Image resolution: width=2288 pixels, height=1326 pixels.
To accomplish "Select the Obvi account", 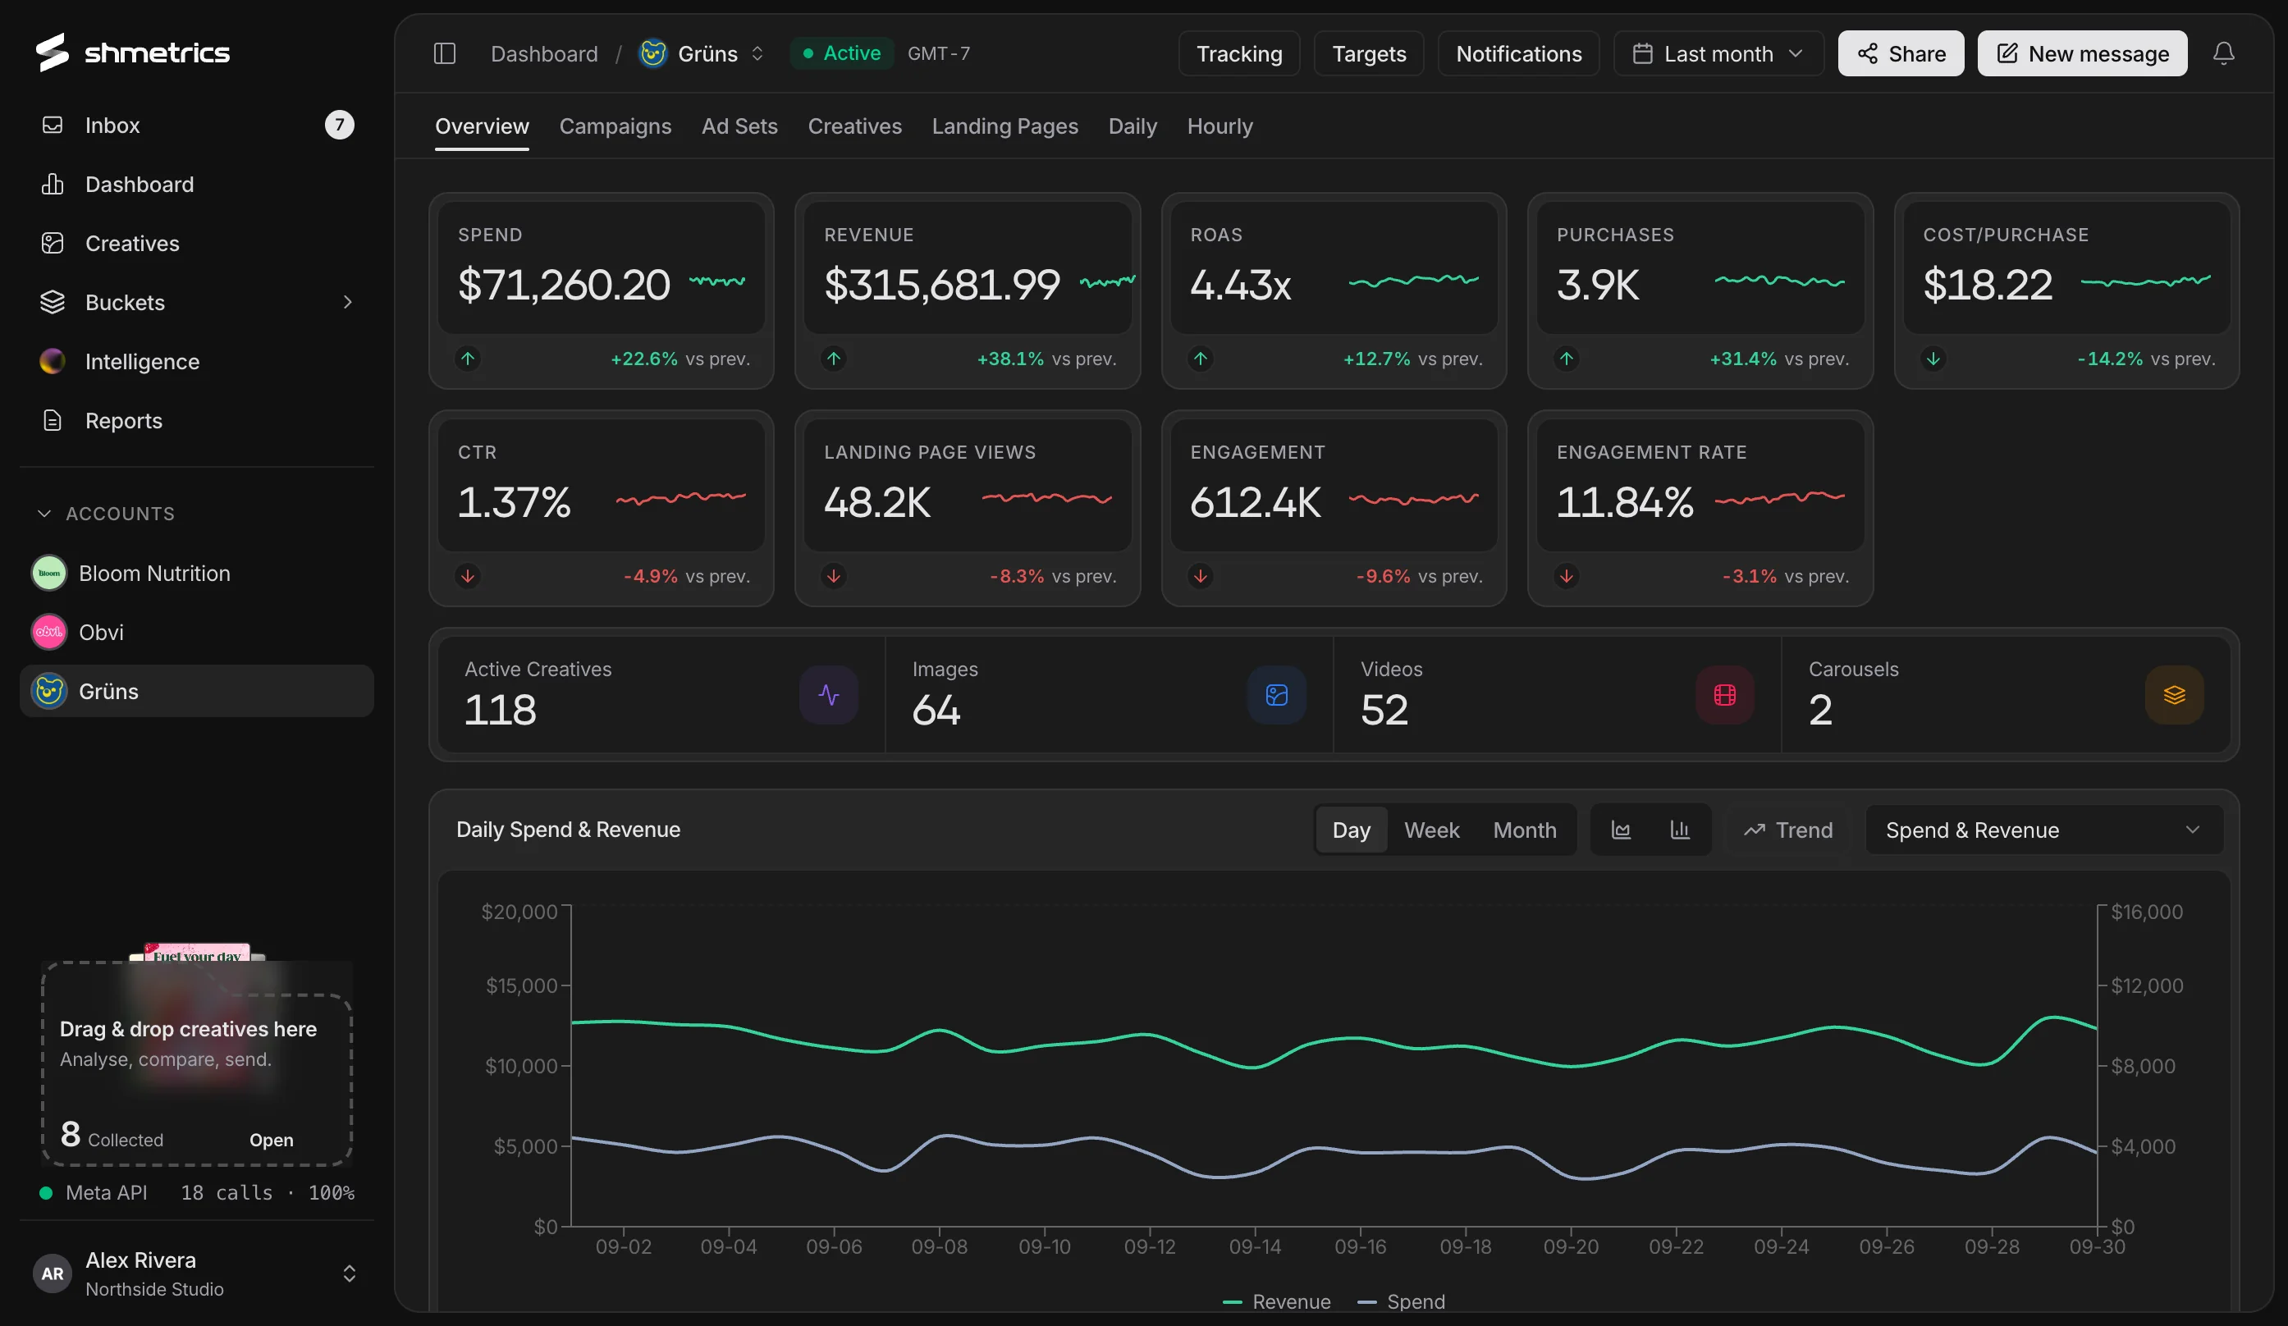I will [x=196, y=633].
